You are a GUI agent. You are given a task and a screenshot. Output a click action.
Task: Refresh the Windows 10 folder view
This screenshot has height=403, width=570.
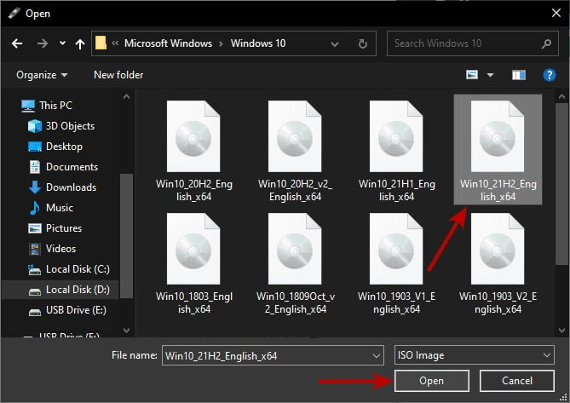(362, 44)
